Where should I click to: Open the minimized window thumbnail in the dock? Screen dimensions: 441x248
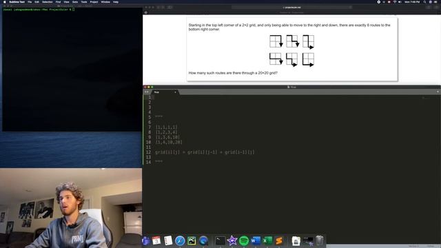(x=308, y=241)
